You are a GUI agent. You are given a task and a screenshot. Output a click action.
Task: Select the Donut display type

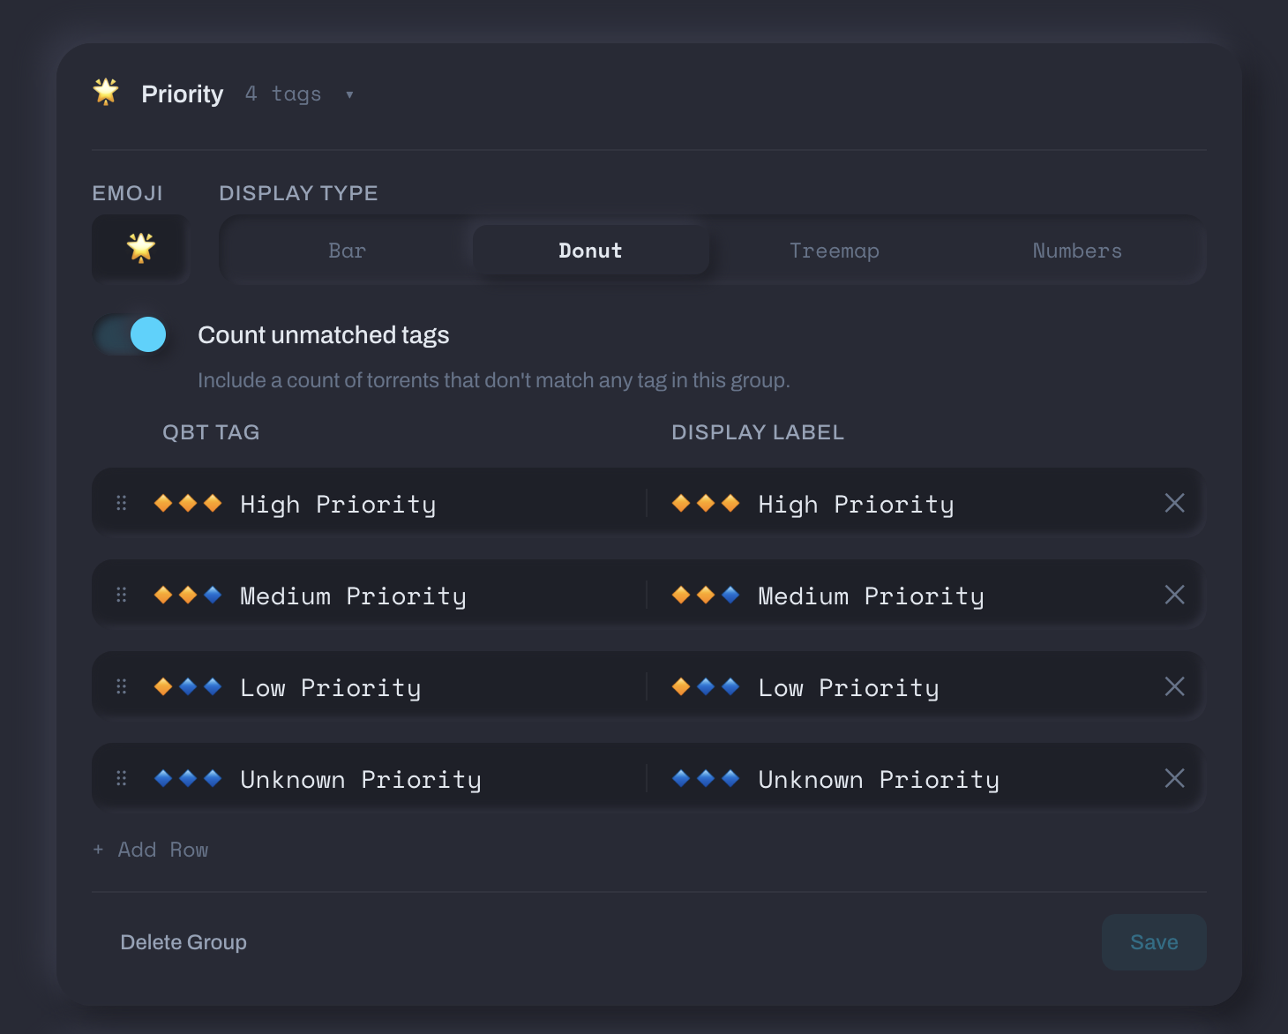pos(590,251)
